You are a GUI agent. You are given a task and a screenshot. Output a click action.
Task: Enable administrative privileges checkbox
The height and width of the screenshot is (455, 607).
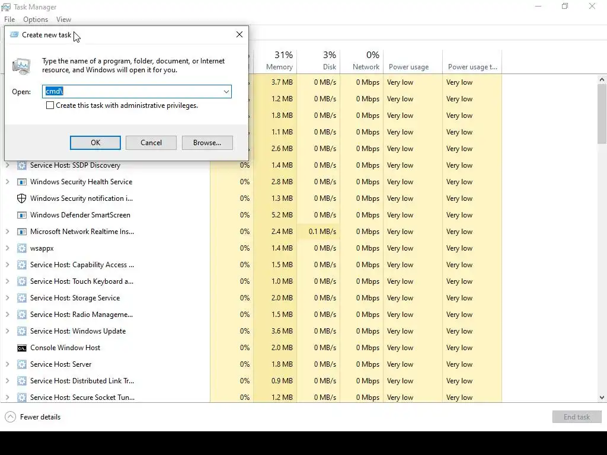(x=50, y=105)
